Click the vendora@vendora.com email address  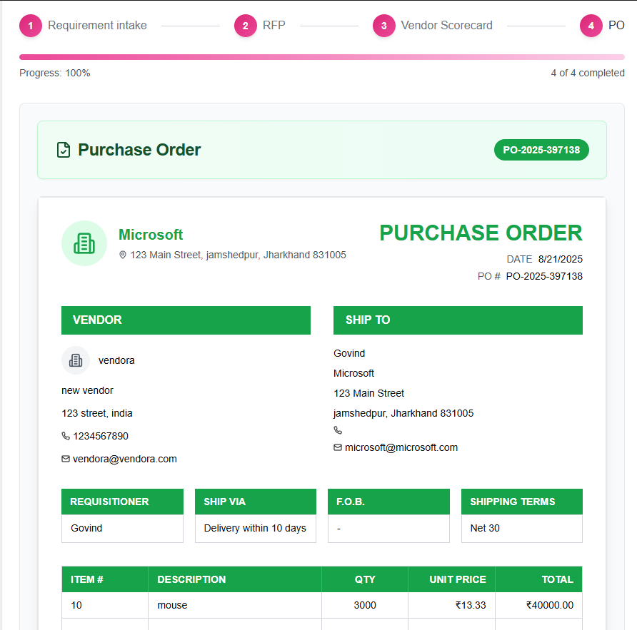(x=125, y=459)
